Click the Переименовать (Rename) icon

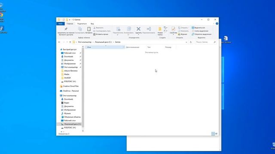(149, 29)
